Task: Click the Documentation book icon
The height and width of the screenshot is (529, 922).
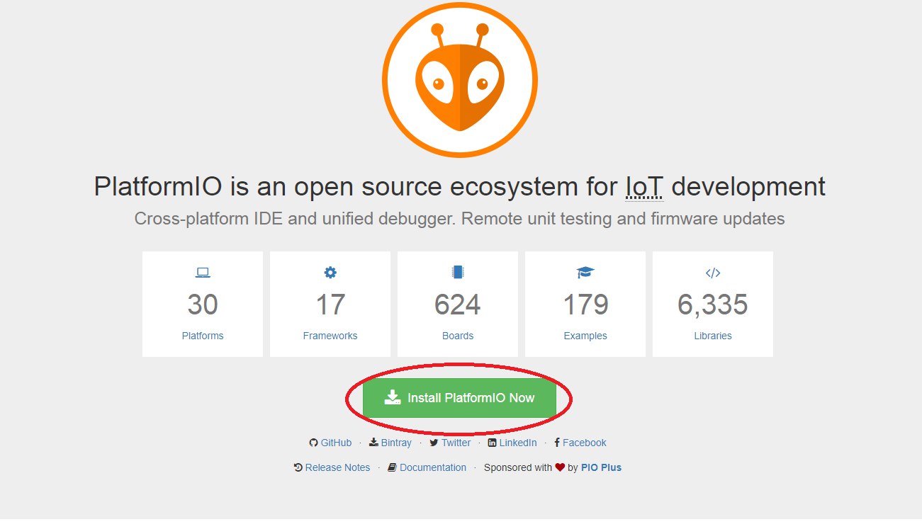Action: (392, 467)
